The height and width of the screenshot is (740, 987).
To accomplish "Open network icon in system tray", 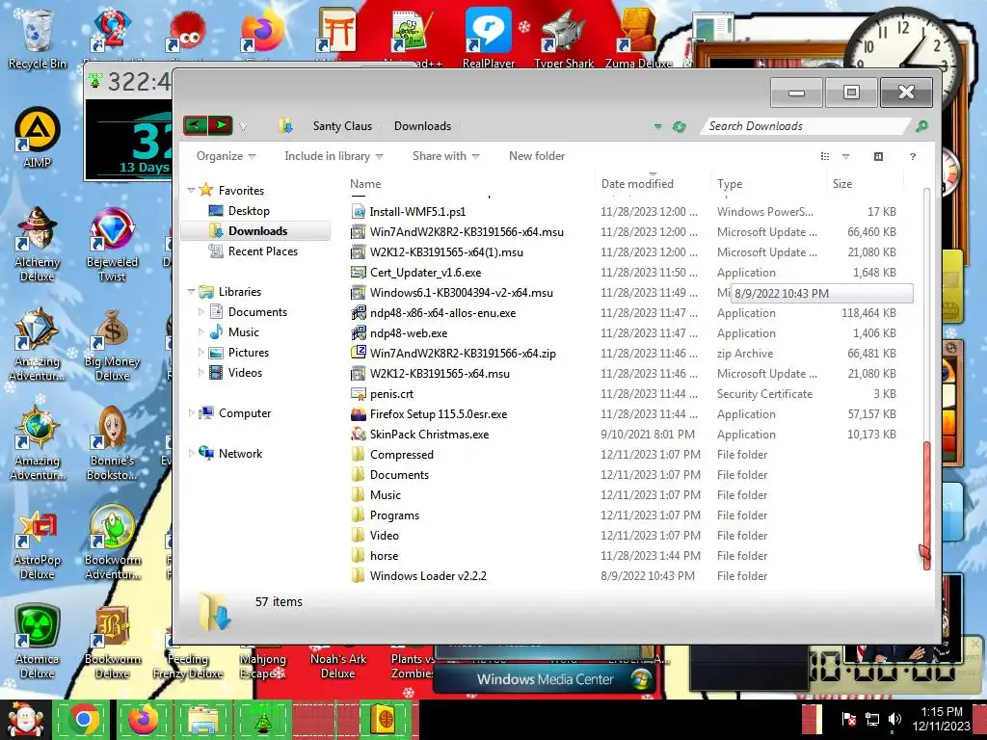I will coord(871,719).
